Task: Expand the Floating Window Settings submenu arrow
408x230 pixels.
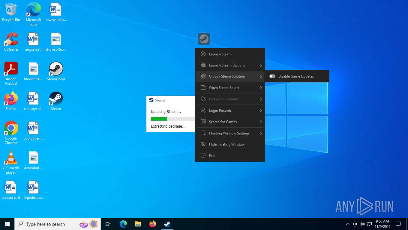Action: (x=261, y=133)
